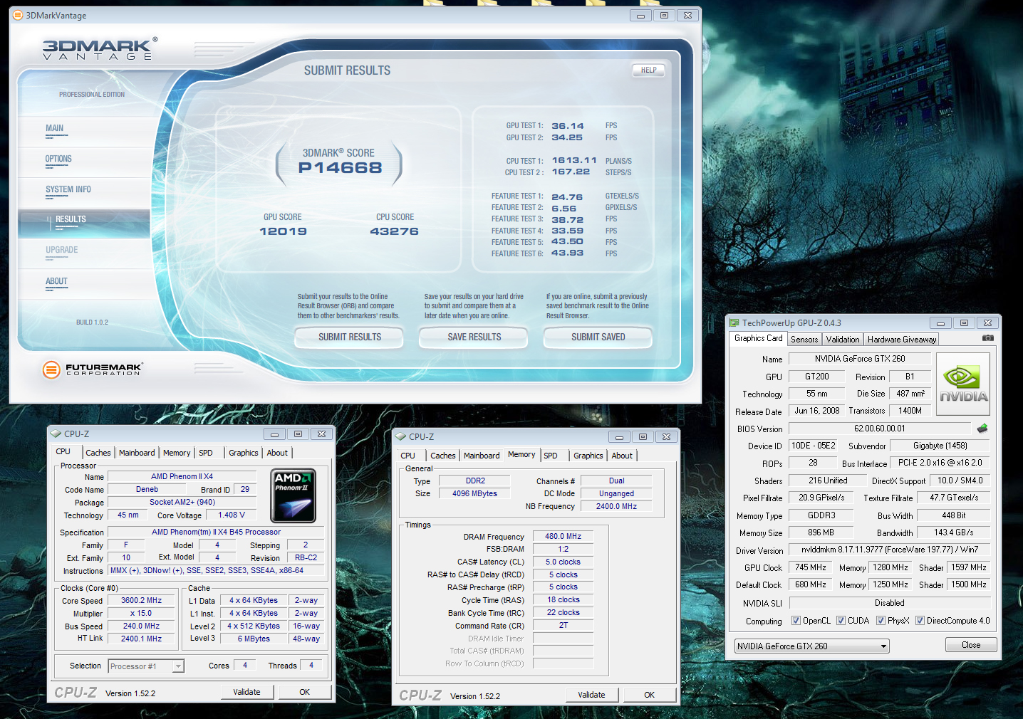Click the Save Results button
The width and height of the screenshot is (1023, 719).
pos(474,337)
